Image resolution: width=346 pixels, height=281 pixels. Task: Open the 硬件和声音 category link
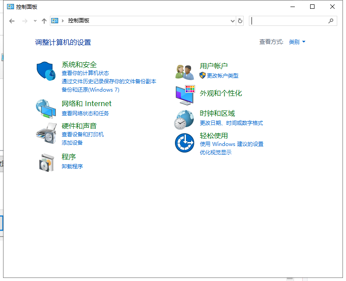[x=79, y=126]
